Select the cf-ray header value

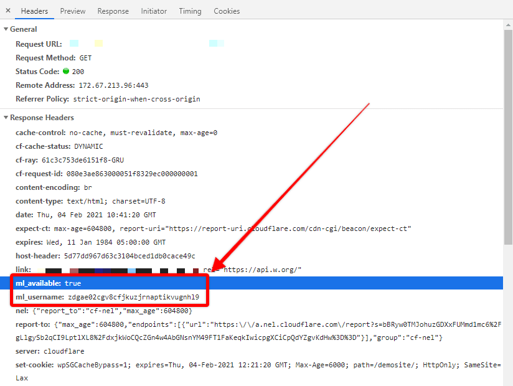pos(83,160)
